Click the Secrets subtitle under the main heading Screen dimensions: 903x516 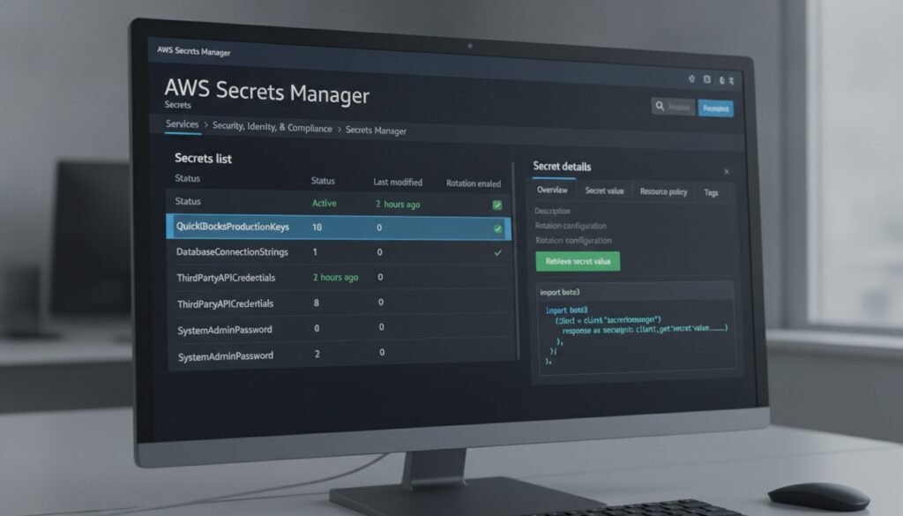(x=177, y=105)
